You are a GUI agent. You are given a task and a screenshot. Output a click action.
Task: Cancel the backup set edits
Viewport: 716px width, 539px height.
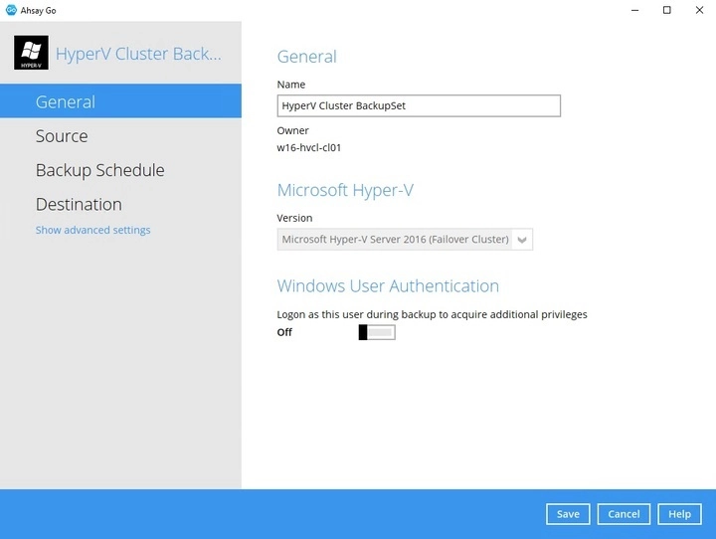[x=624, y=514]
